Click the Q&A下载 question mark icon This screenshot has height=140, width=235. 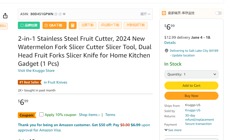(x=46, y=25)
